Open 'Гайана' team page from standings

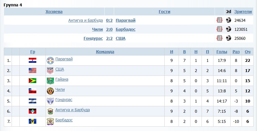point(62,79)
